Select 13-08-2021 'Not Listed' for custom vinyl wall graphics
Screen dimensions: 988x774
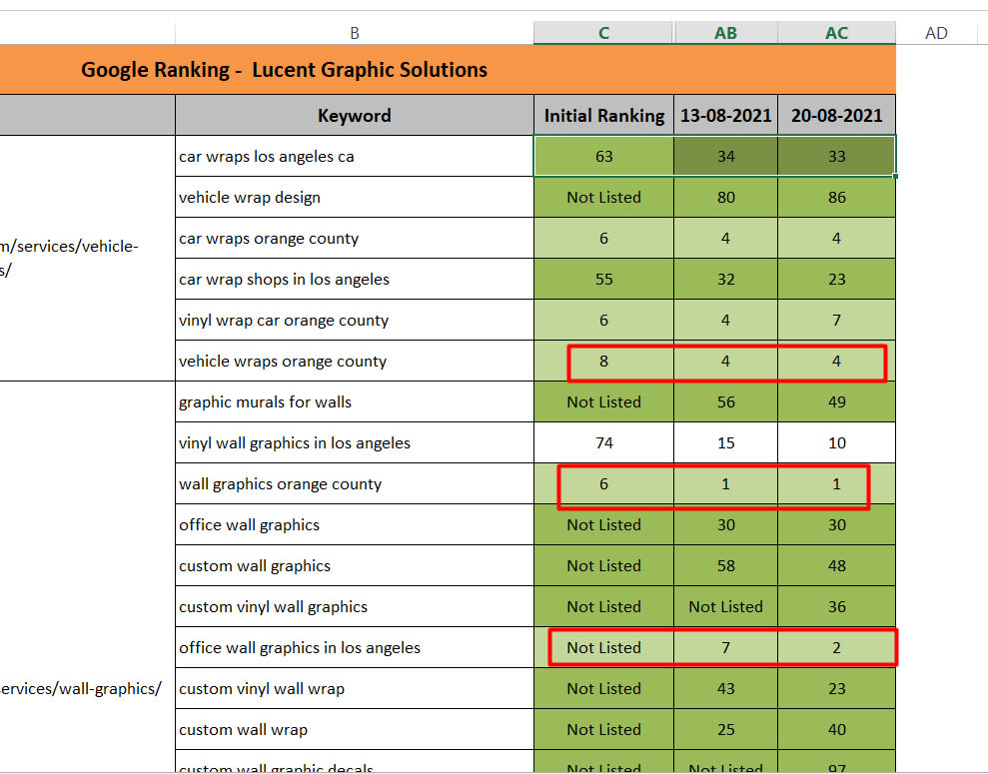[x=726, y=606]
